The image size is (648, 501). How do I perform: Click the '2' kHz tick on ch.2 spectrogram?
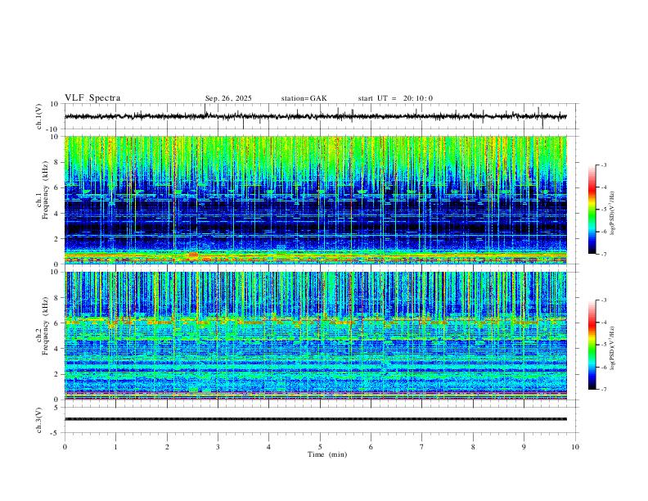(x=56, y=374)
